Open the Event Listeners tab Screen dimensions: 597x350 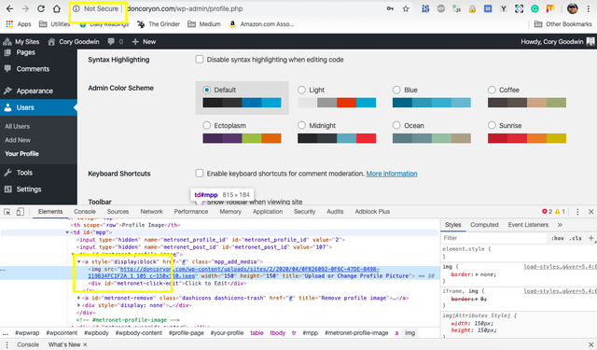click(528, 225)
